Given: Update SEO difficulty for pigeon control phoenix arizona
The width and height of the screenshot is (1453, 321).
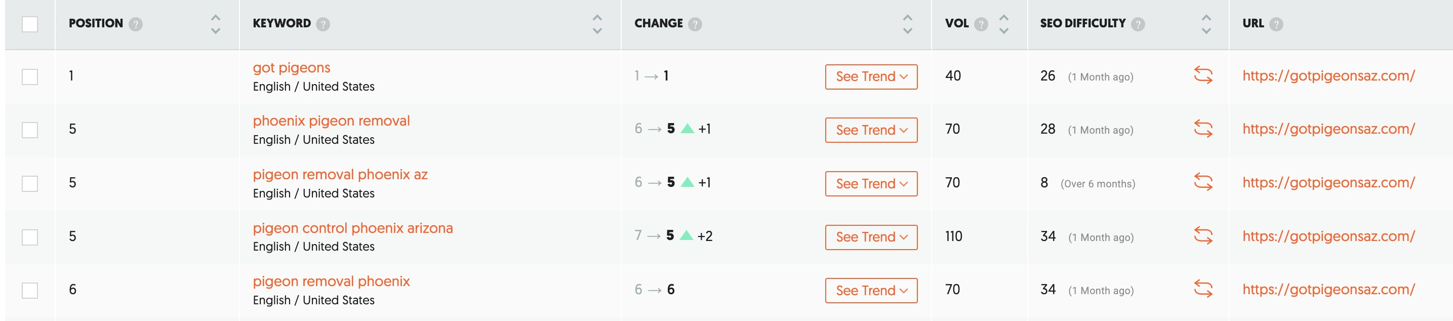Looking at the screenshot, I should click(1202, 236).
